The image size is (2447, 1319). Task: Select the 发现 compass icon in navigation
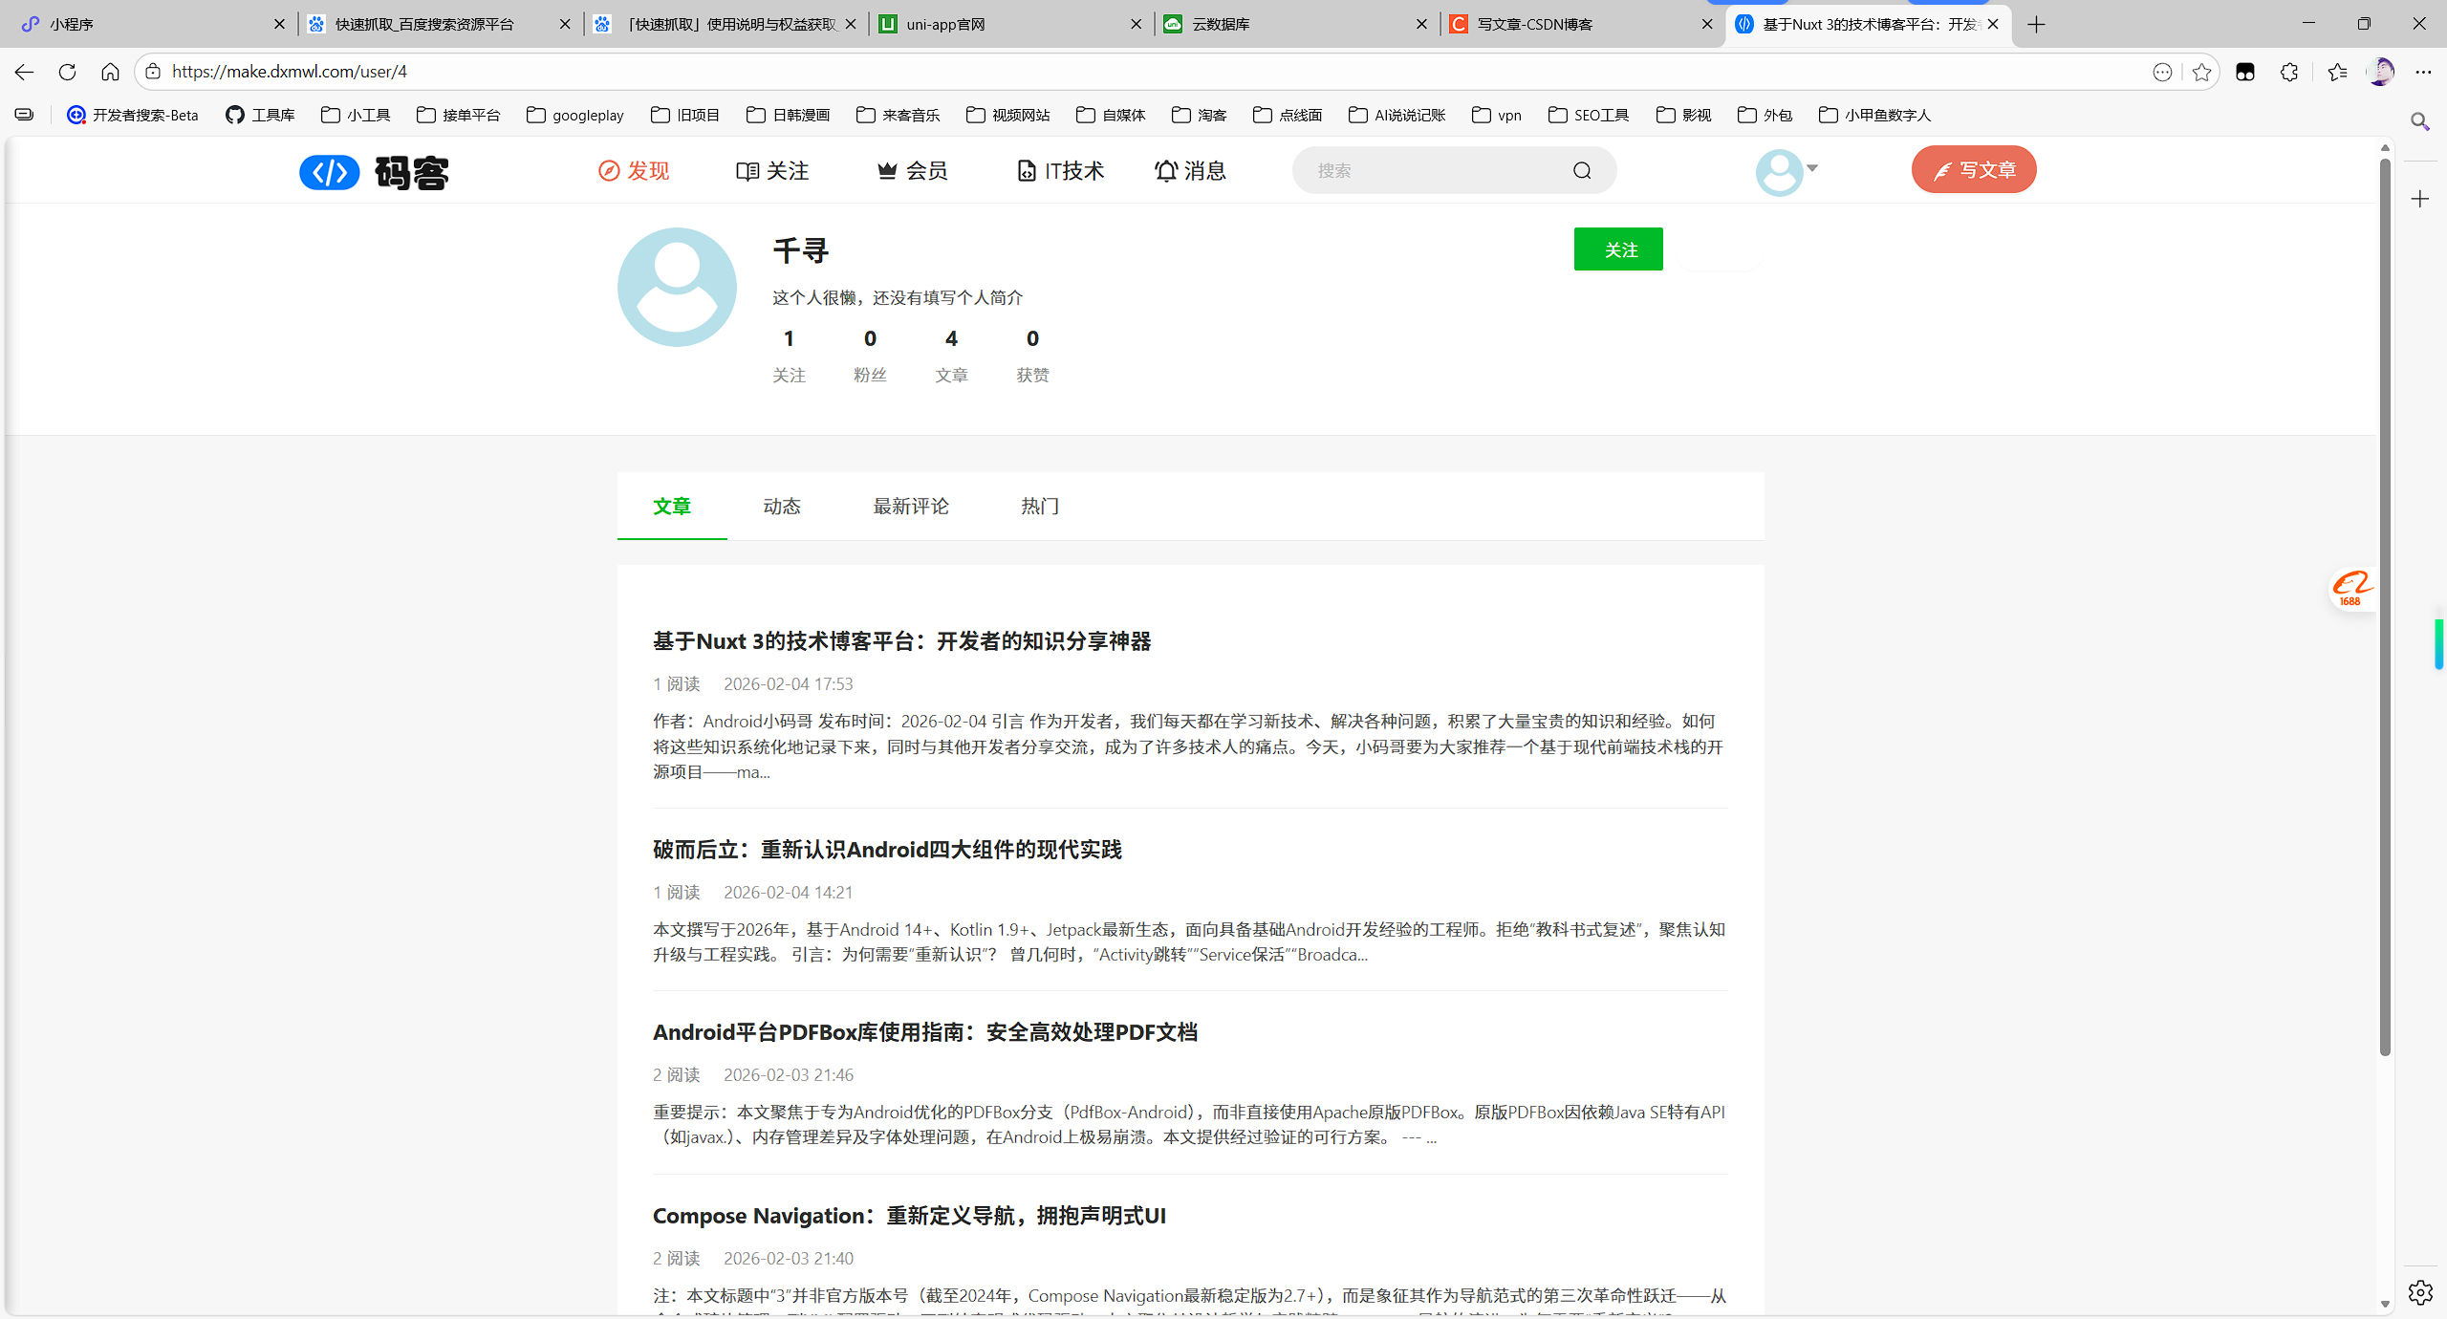609,170
